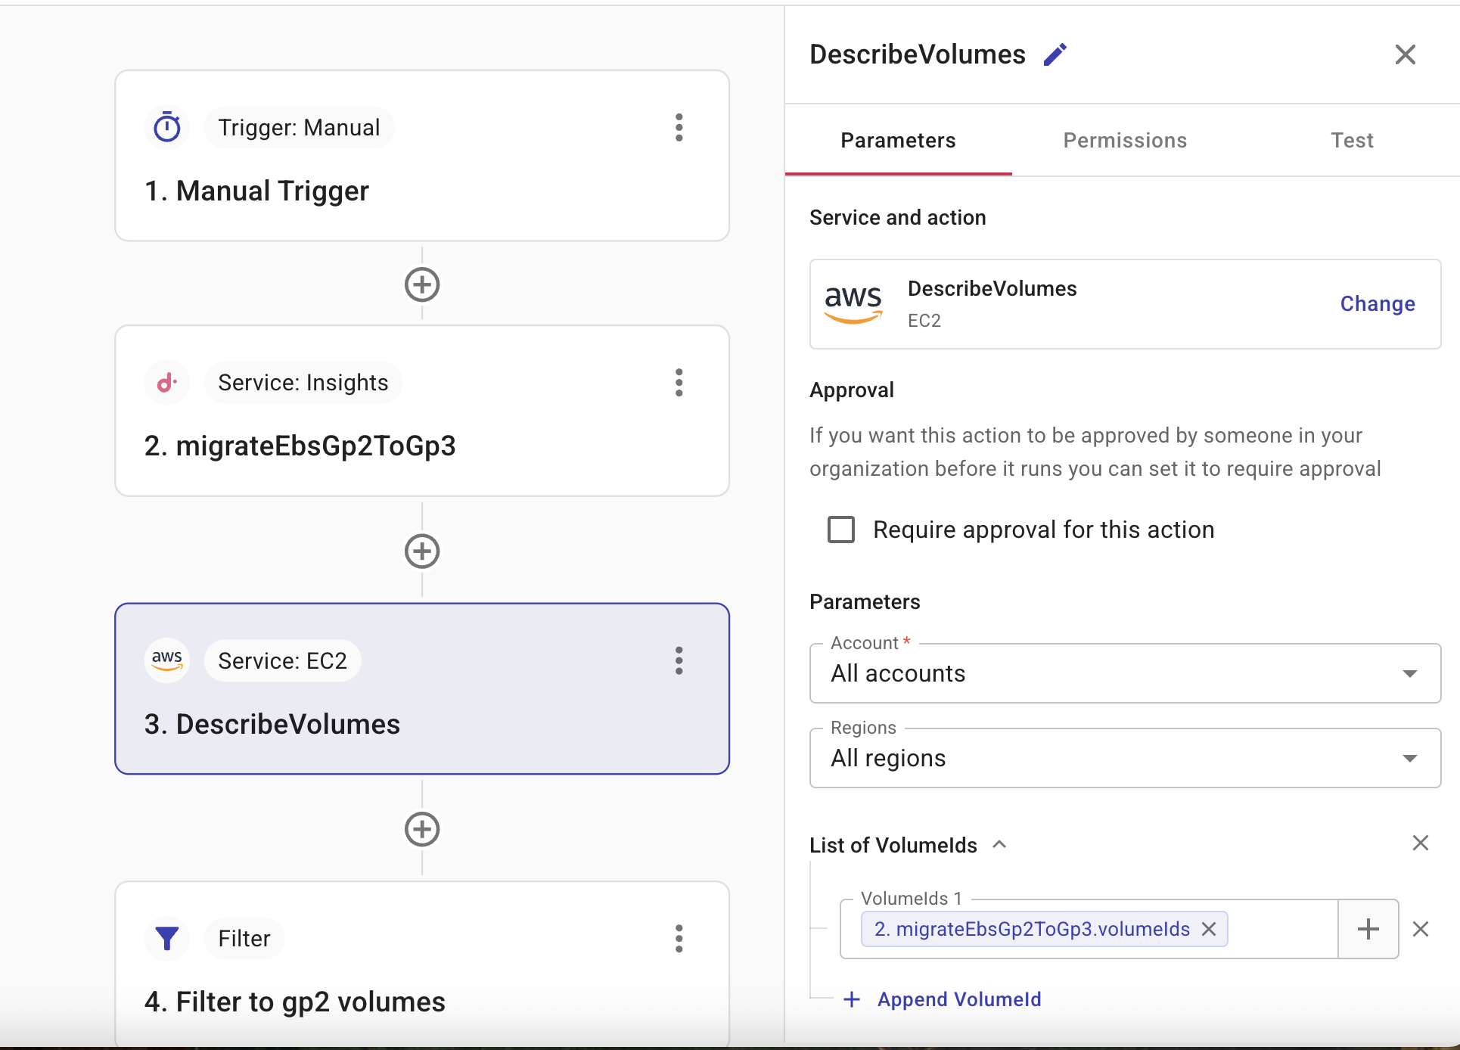1460x1050 pixels.
Task: Switch to the Test tab
Action: click(x=1352, y=141)
